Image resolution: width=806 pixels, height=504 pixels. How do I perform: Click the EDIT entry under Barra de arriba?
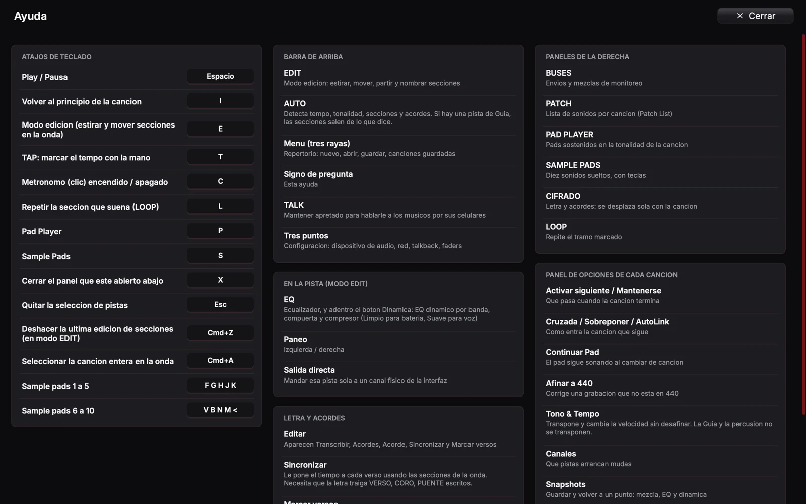click(398, 78)
